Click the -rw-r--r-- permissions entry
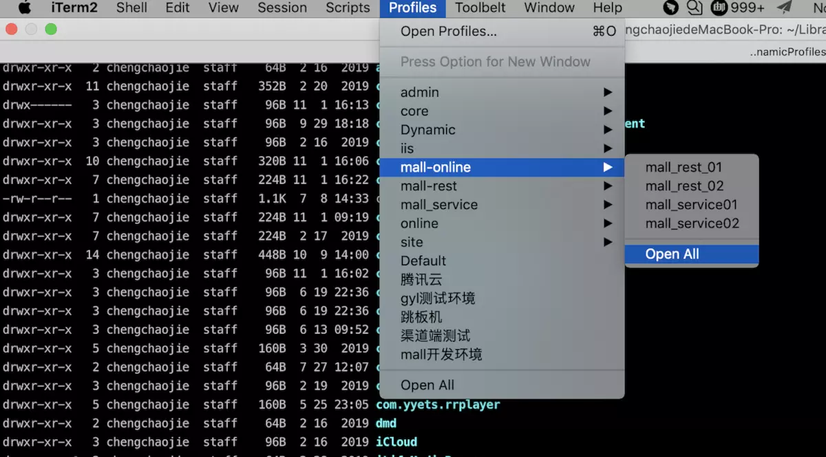The image size is (826, 457). click(37, 198)
